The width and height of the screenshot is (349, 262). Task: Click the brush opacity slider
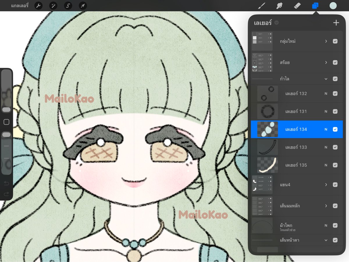click(x=6, y=153)
